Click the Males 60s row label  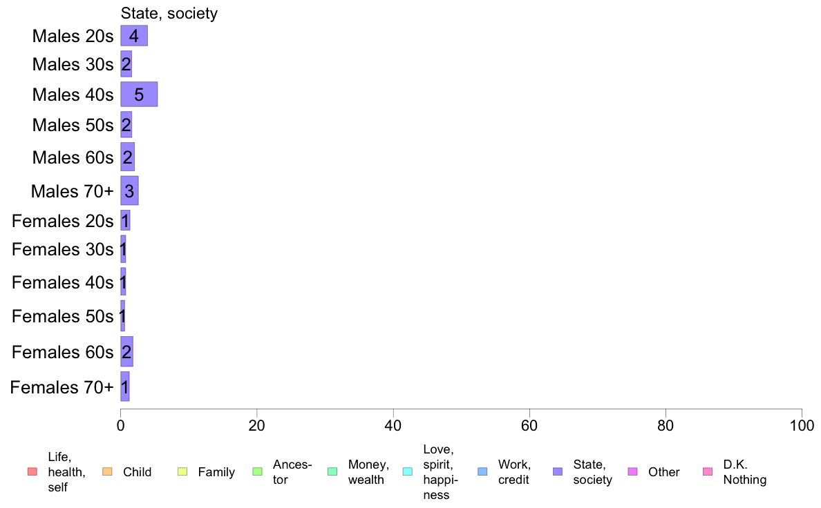(73, 157)
